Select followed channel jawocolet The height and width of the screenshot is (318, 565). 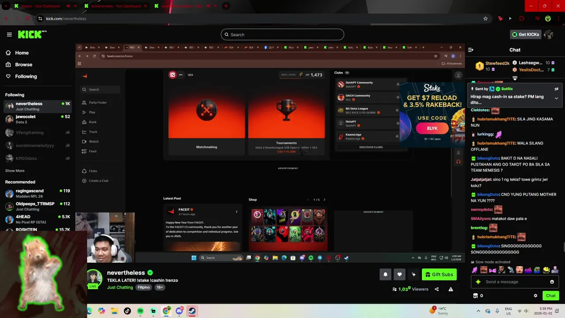point(38,119)
